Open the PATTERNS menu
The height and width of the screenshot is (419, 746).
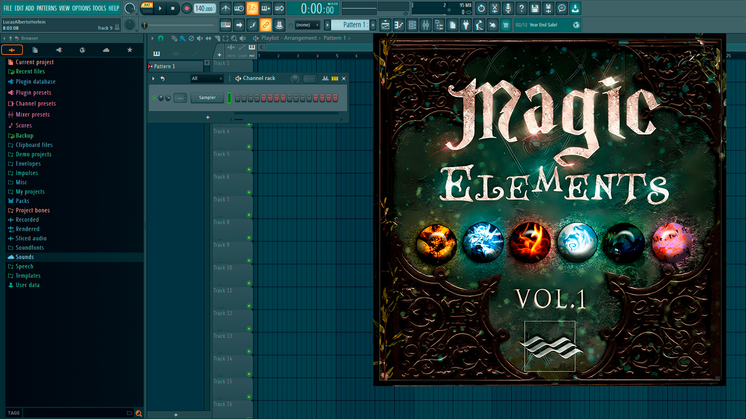46,8
